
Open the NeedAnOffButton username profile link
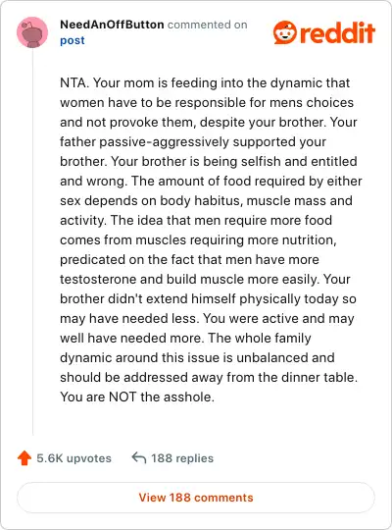[112, 25]
